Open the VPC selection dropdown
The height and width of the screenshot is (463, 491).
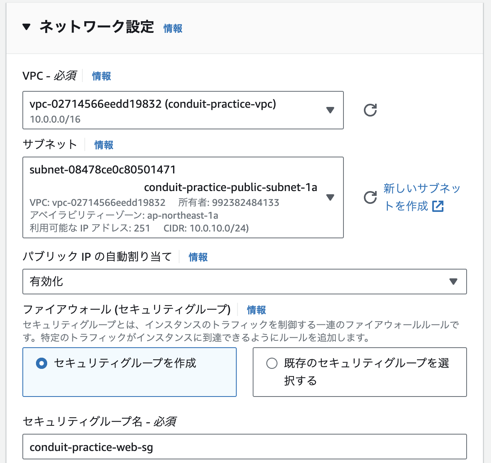(183, 110)
